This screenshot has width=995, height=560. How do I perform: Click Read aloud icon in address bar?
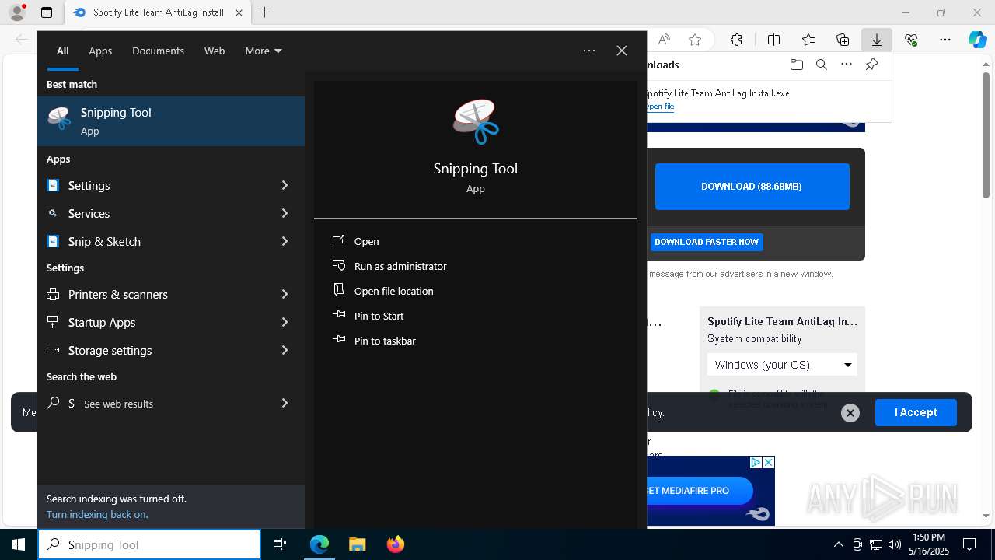pyautogui.click(x=664, y=40)
